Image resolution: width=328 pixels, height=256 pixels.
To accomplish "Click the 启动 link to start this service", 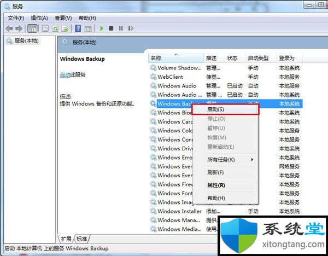I will tap(65, 75).
